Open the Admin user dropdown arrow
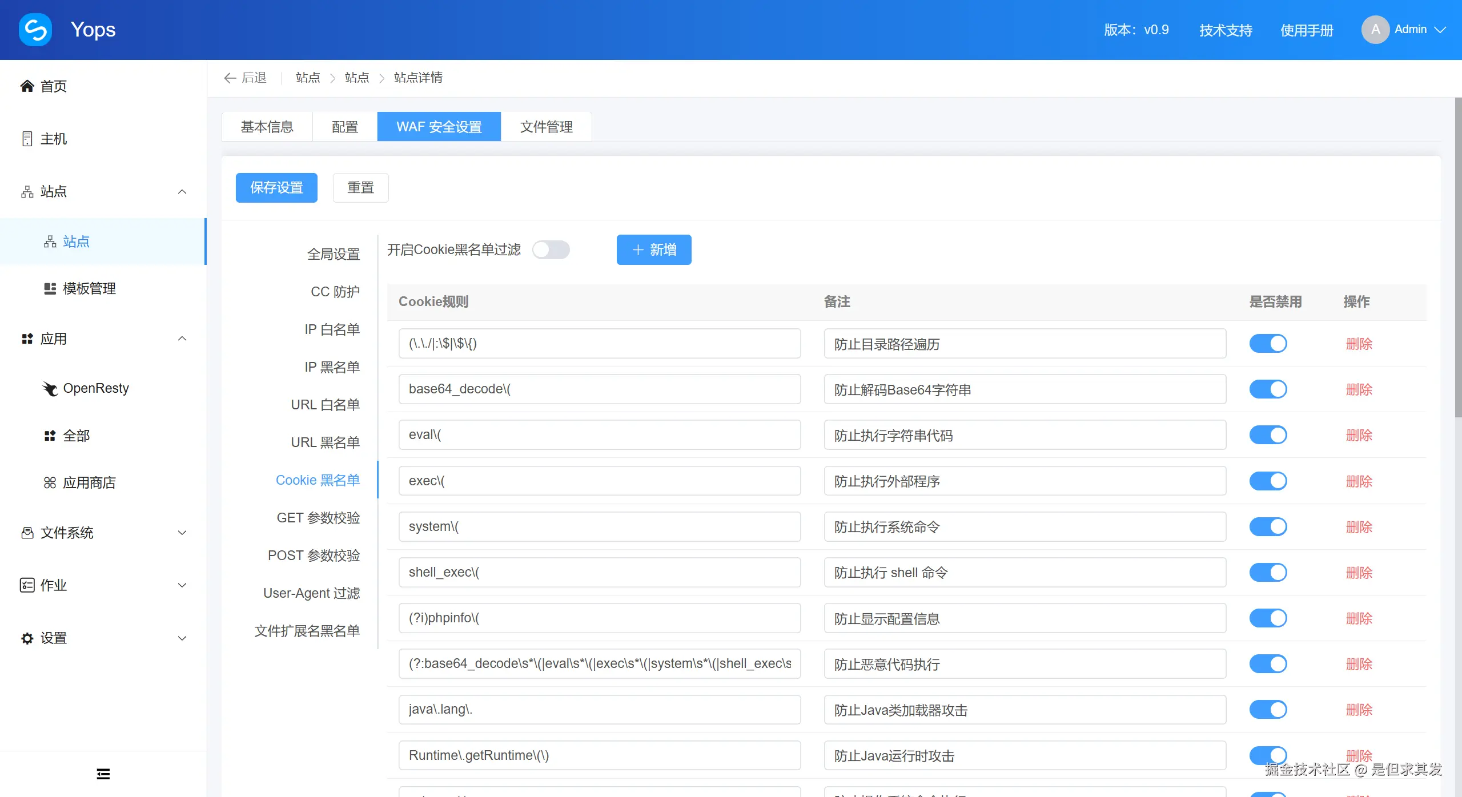1462x797 pixels. tap(1440, 30)
